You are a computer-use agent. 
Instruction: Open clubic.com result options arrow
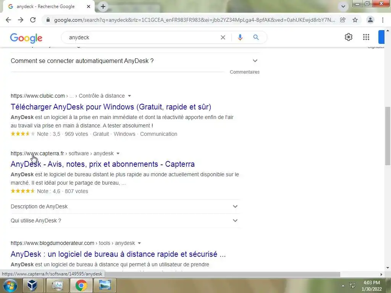(129, 96)
